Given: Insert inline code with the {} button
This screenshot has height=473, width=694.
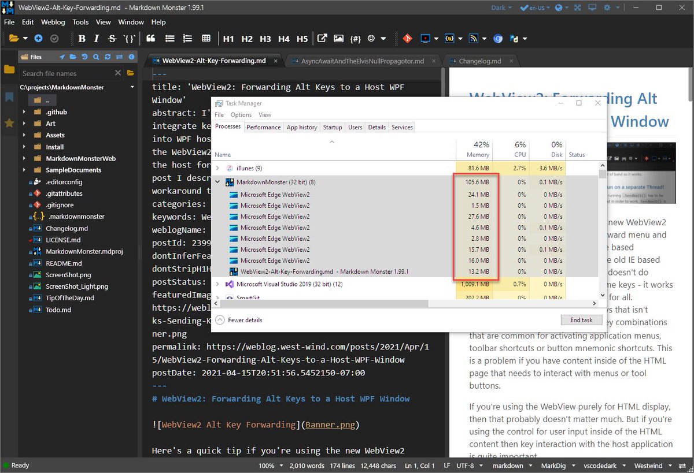Looking at the screenshot, I should 130,39.
